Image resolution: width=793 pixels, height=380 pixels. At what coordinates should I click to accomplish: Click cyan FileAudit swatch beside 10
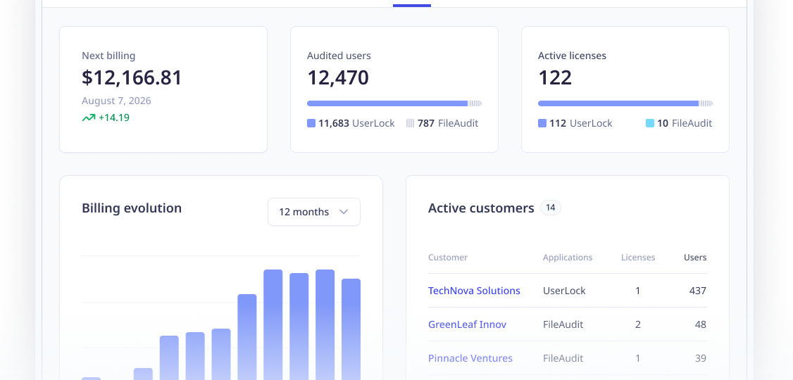tap(650, 123)
